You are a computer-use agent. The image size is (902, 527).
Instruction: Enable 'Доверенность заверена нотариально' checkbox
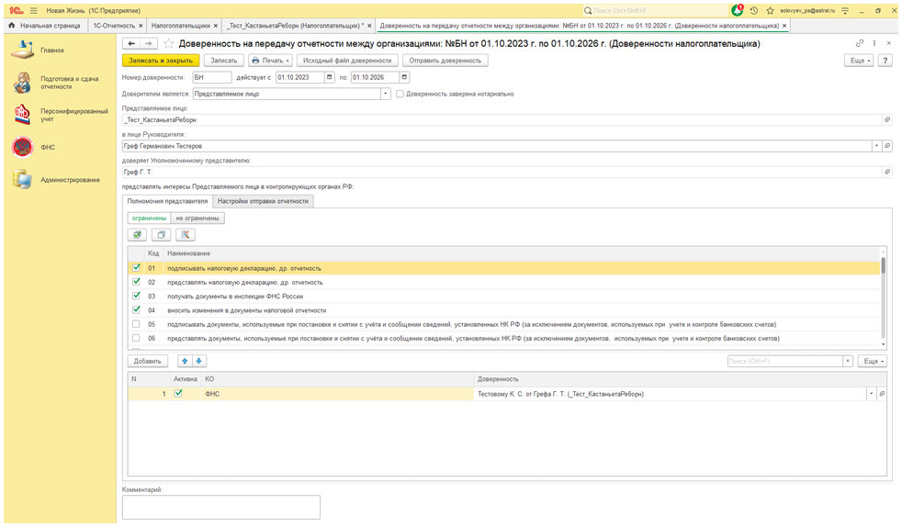[x=400, y=94]
